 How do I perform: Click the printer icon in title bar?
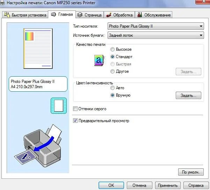pos(2,3)
